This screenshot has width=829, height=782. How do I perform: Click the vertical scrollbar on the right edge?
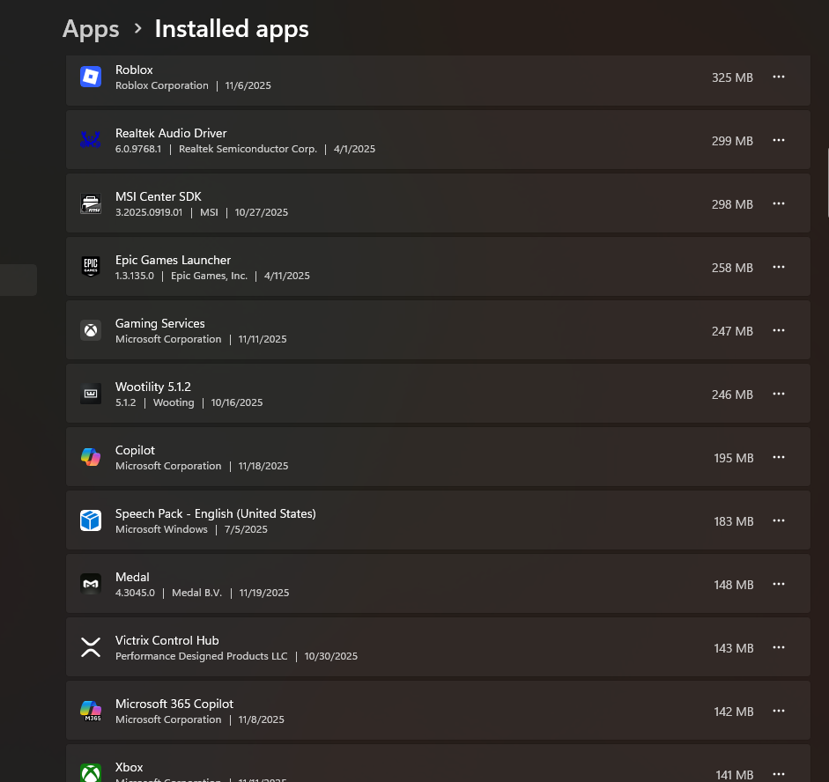click(827, 181)
